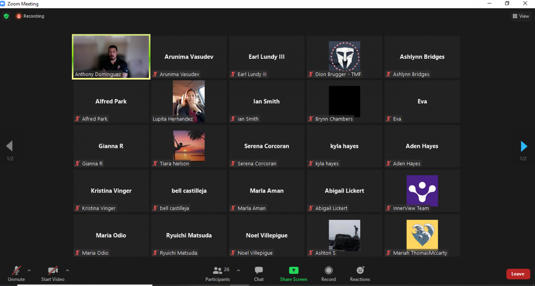Click Brynn Chambers' black avatar

click(344, 101)
